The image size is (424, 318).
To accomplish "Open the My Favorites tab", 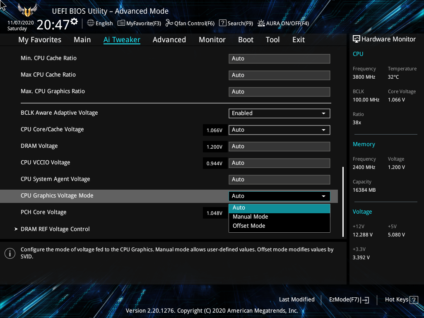I will click(40, 39).
